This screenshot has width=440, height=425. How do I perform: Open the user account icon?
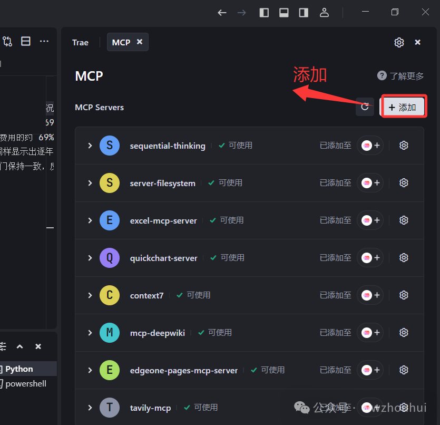tap(324, 13)
